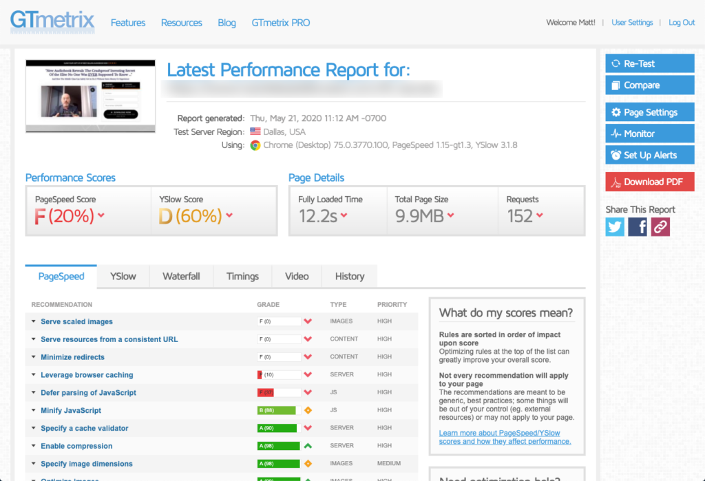Expand Minify JavaScript disclosure triangle

click(x=33, y=410)
